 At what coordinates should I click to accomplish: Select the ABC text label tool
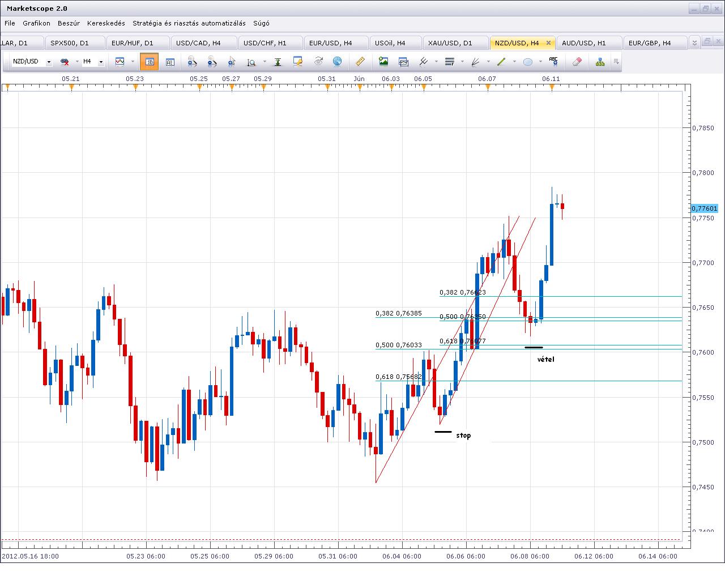pyautogui.click(x=553, y=62)
